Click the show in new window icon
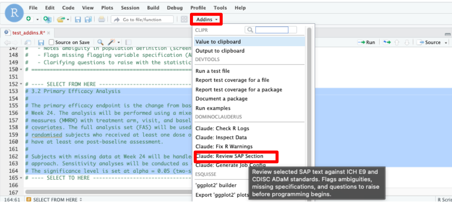 (27, 42)
